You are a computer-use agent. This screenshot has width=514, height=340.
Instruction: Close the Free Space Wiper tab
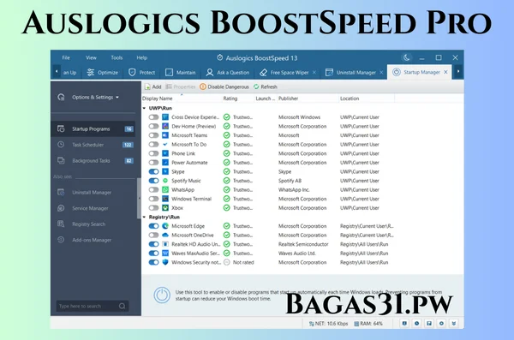click(314, 73)
